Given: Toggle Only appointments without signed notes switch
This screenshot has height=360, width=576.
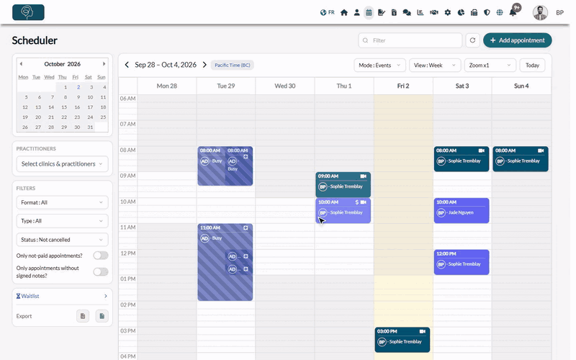Looking at the screenshot, I should point(100,272).
